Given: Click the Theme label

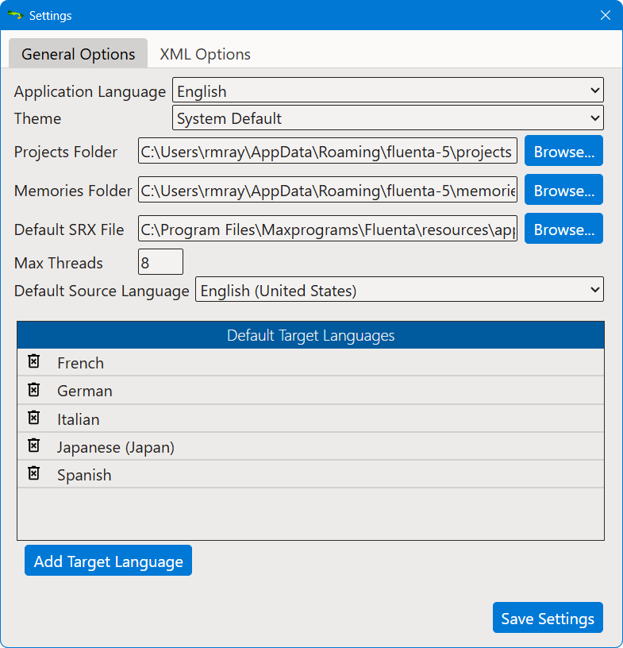Looking at the screenshot, I should click(37, 118).
